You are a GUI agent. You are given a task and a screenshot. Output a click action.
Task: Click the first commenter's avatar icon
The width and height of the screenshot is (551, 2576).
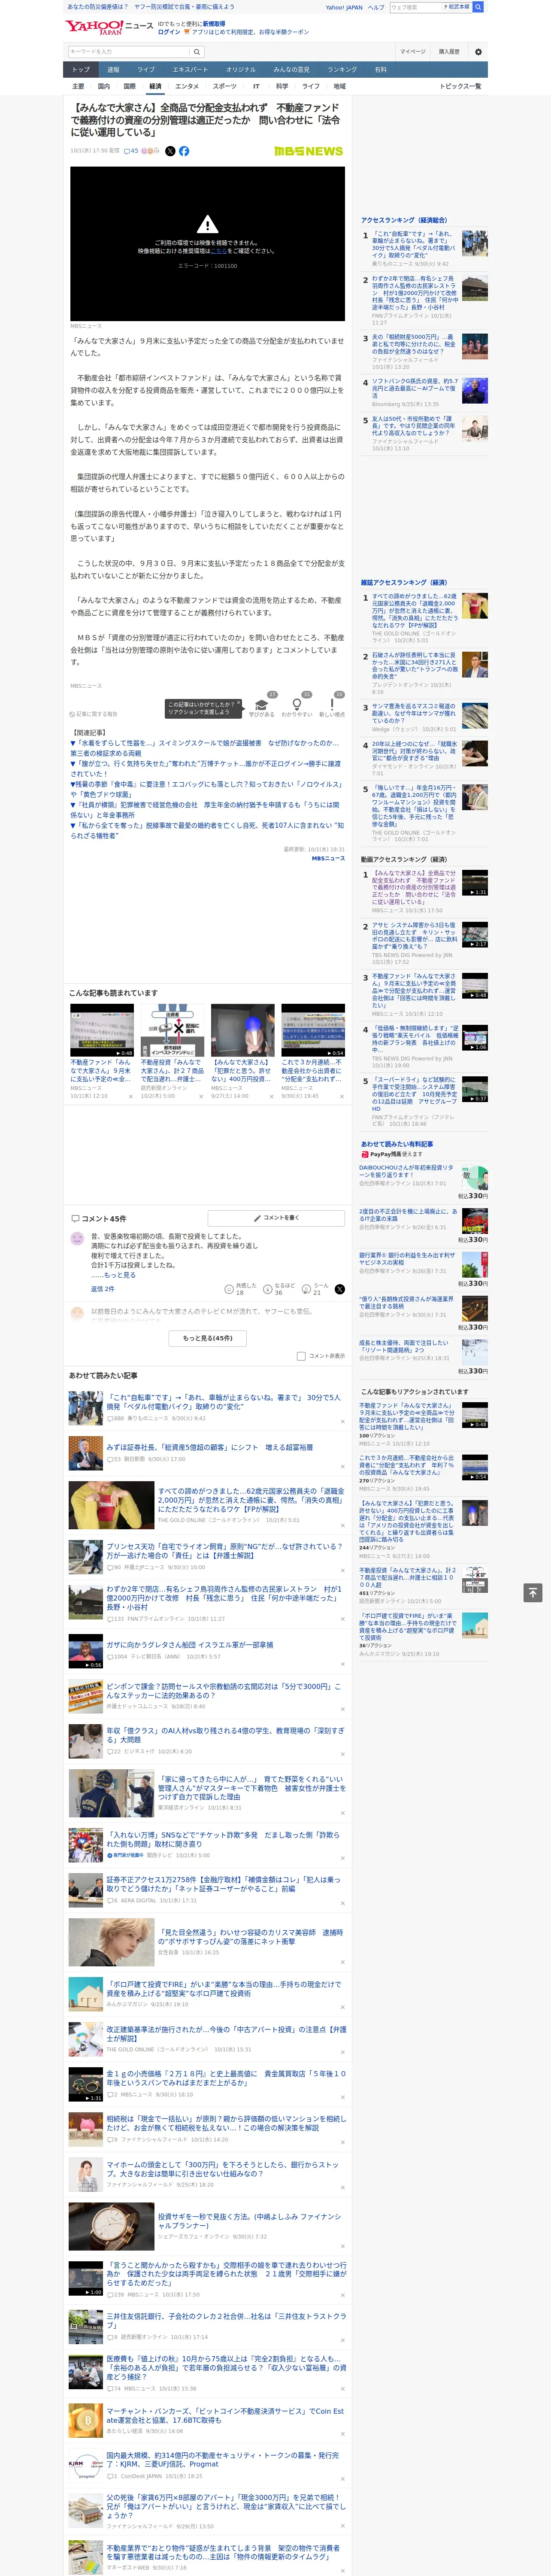77,1238
